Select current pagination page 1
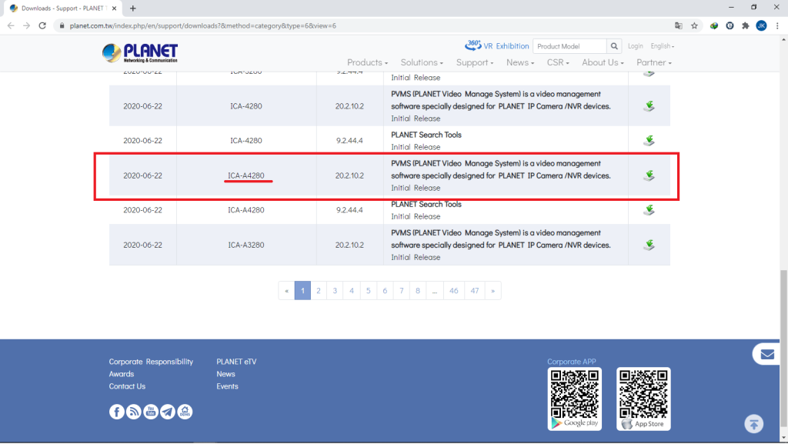Image resolution: width=788 pixels, height=444 pixels. pyautogui.click(x=302, y=291)
